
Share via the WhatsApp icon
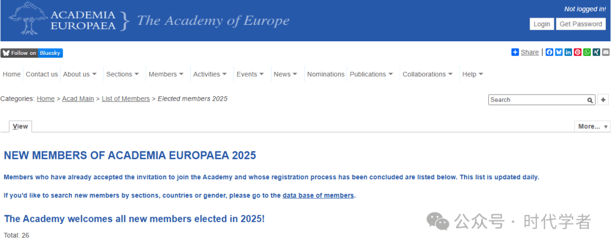tap(587, 52)
